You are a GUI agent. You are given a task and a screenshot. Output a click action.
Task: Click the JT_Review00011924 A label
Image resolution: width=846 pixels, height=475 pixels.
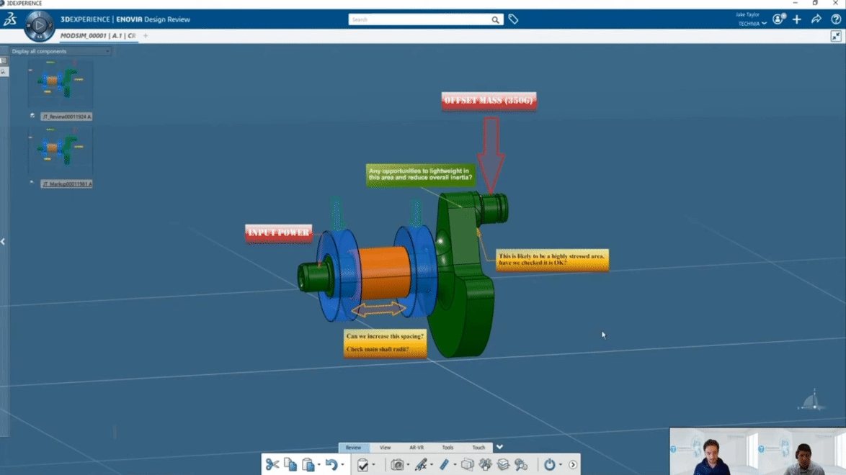66,117
